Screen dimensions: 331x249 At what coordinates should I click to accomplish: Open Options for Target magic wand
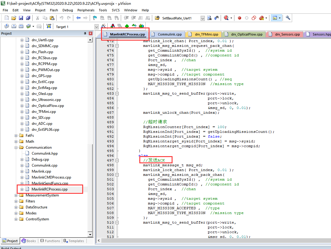[103, 26]
